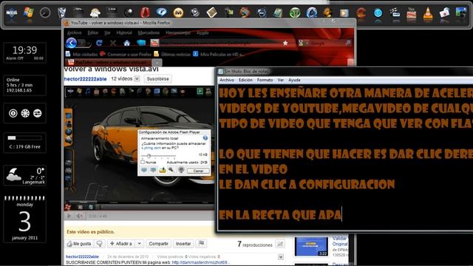Open the Firefox Marcadores menu
This screenshot has height=266, width=473.
149,33
